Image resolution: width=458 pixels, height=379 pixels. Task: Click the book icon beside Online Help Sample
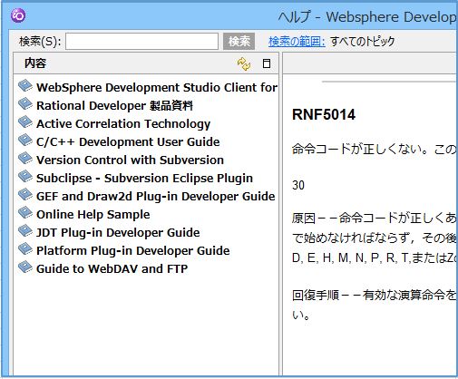[25, 213]
